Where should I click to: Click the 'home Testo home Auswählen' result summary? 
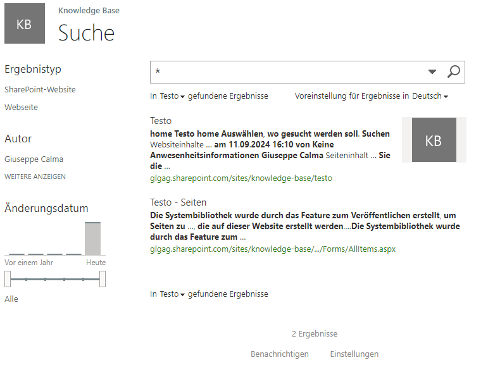[x=270, y=150]
